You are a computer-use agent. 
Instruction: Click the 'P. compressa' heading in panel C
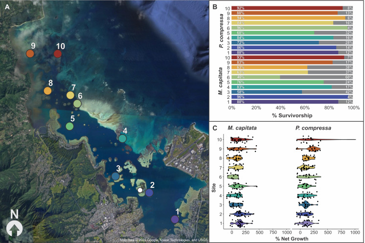313,128
